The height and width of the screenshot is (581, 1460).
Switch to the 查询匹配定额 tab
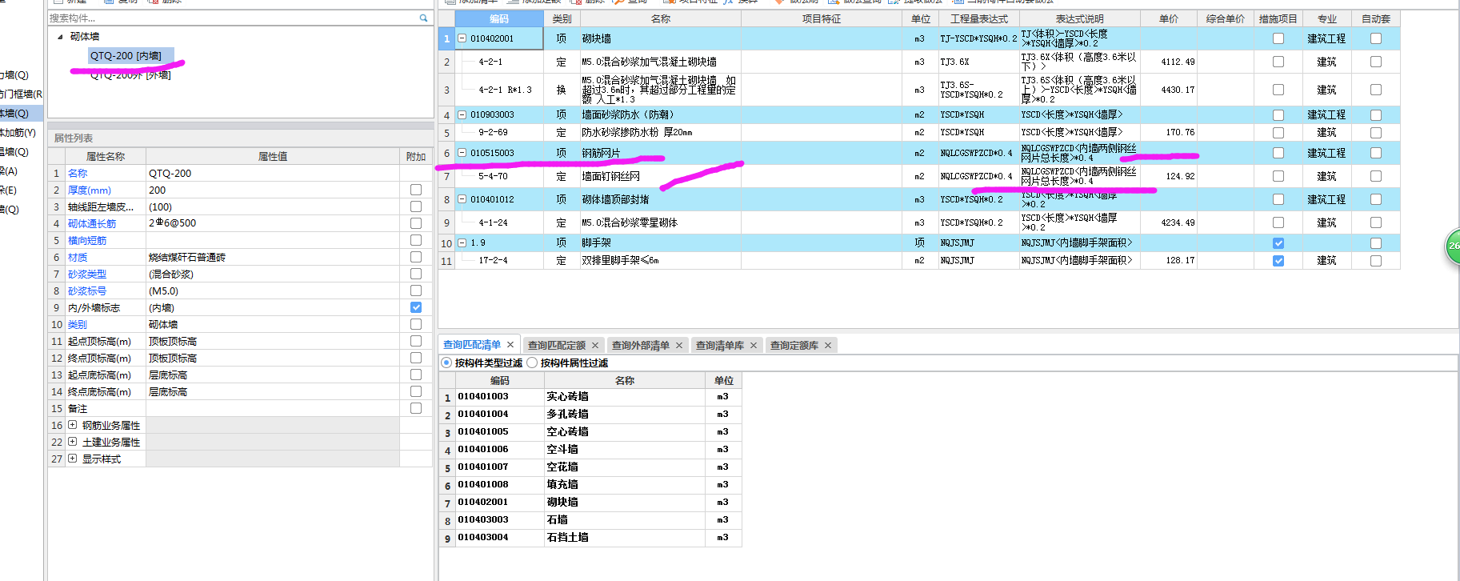coord(557,346)
